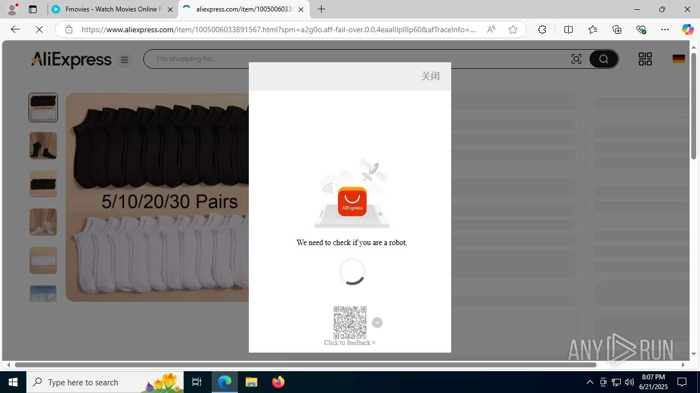The height and width of the screenshot is (393, 700).
Task: Open the volume control tray icon
Action: click(629, 382)
